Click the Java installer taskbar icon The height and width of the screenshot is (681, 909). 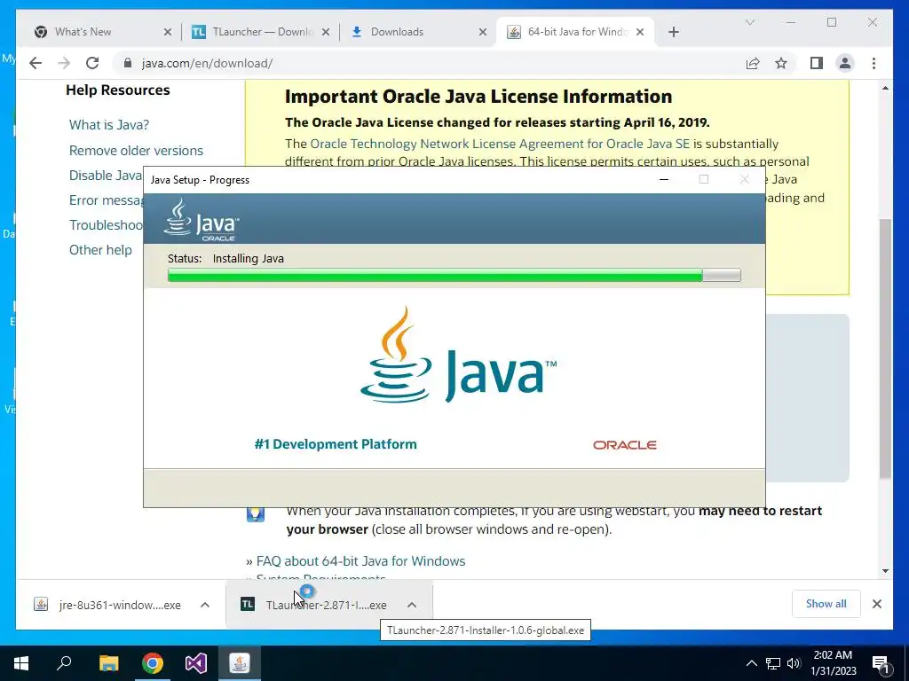[x=240, y=663]
